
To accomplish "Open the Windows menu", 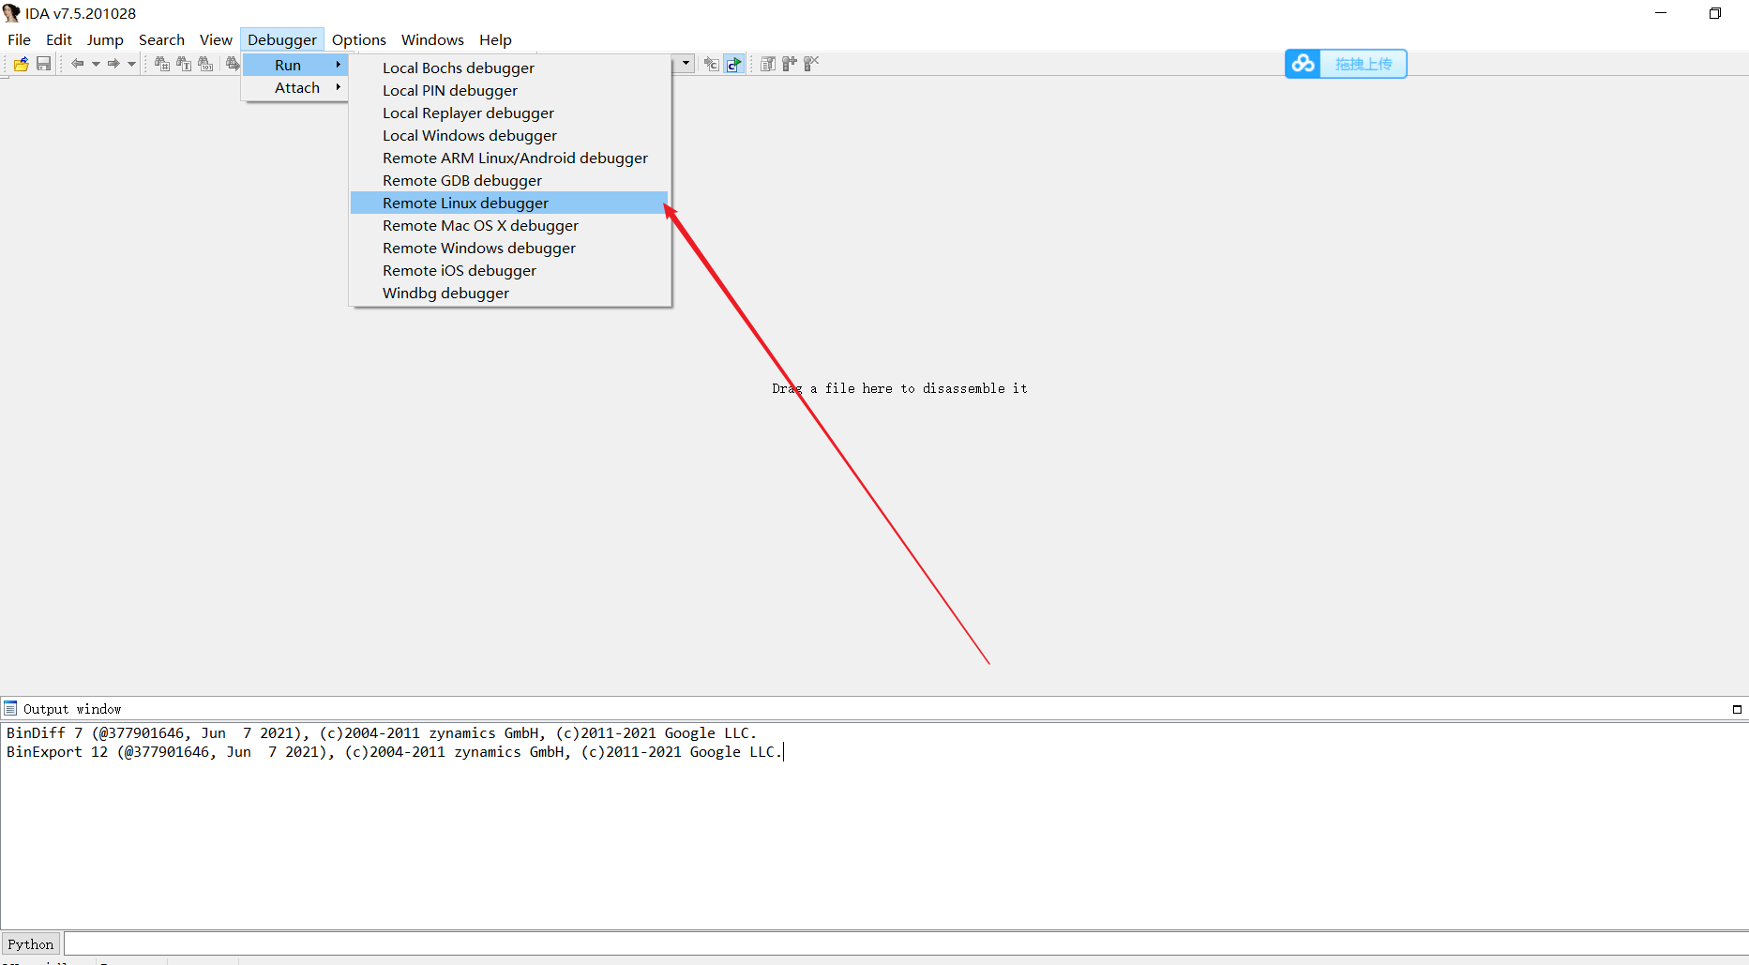I will click(x=432, y=39).
